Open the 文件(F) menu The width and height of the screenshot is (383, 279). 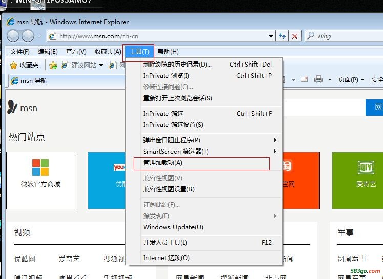[x=20, y=52]
